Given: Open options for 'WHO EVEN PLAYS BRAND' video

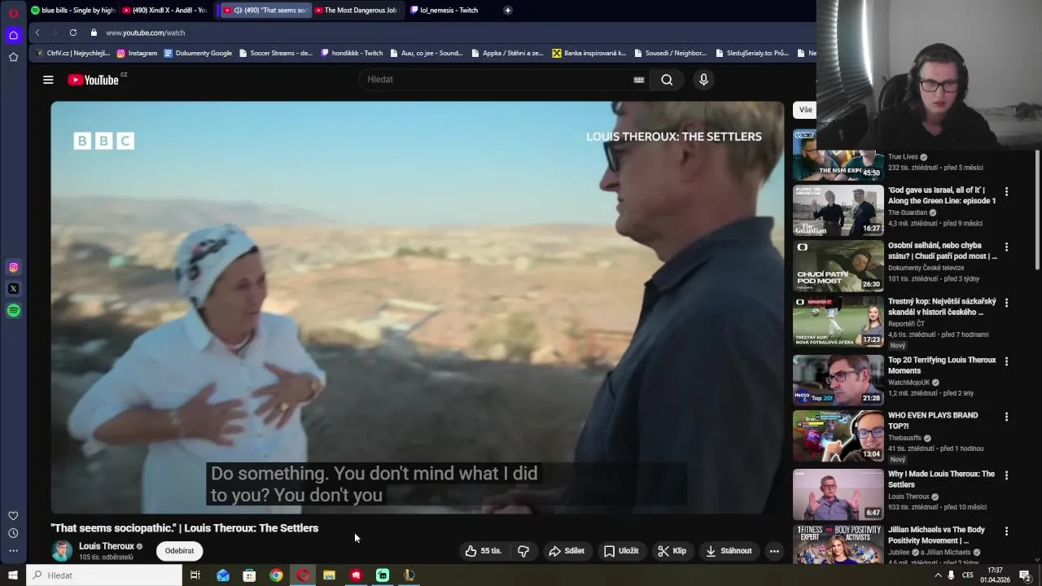Looking at the screenshot, I should [1006, 417].
